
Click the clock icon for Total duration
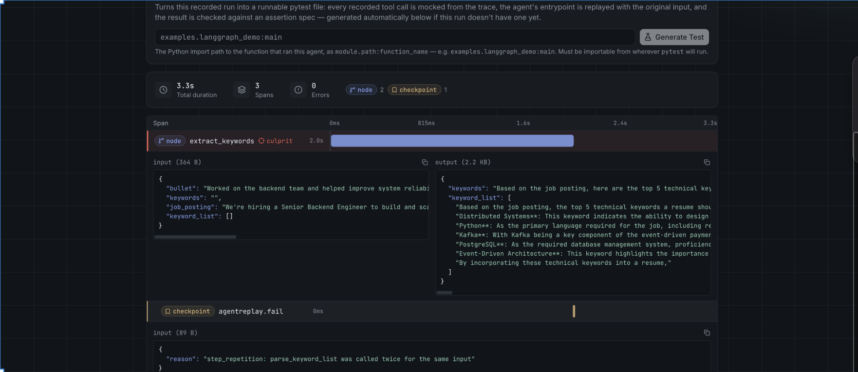click(x=164, y=90)
